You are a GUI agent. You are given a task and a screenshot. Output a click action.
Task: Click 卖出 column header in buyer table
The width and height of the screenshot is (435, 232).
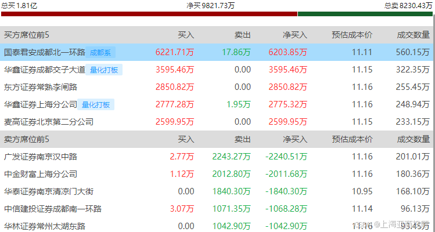tap(242, 35)
